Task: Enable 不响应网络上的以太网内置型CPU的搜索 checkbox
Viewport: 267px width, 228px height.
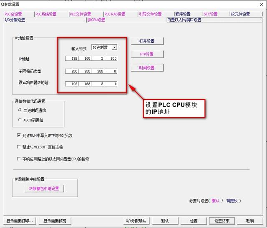Action: pos(19,159)
